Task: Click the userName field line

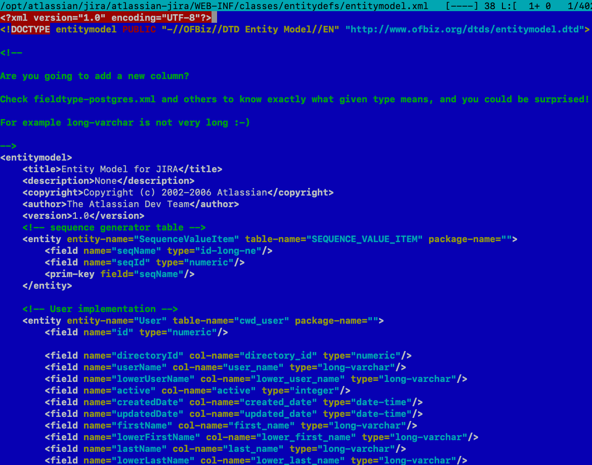Action: click(x=225, y=367)
